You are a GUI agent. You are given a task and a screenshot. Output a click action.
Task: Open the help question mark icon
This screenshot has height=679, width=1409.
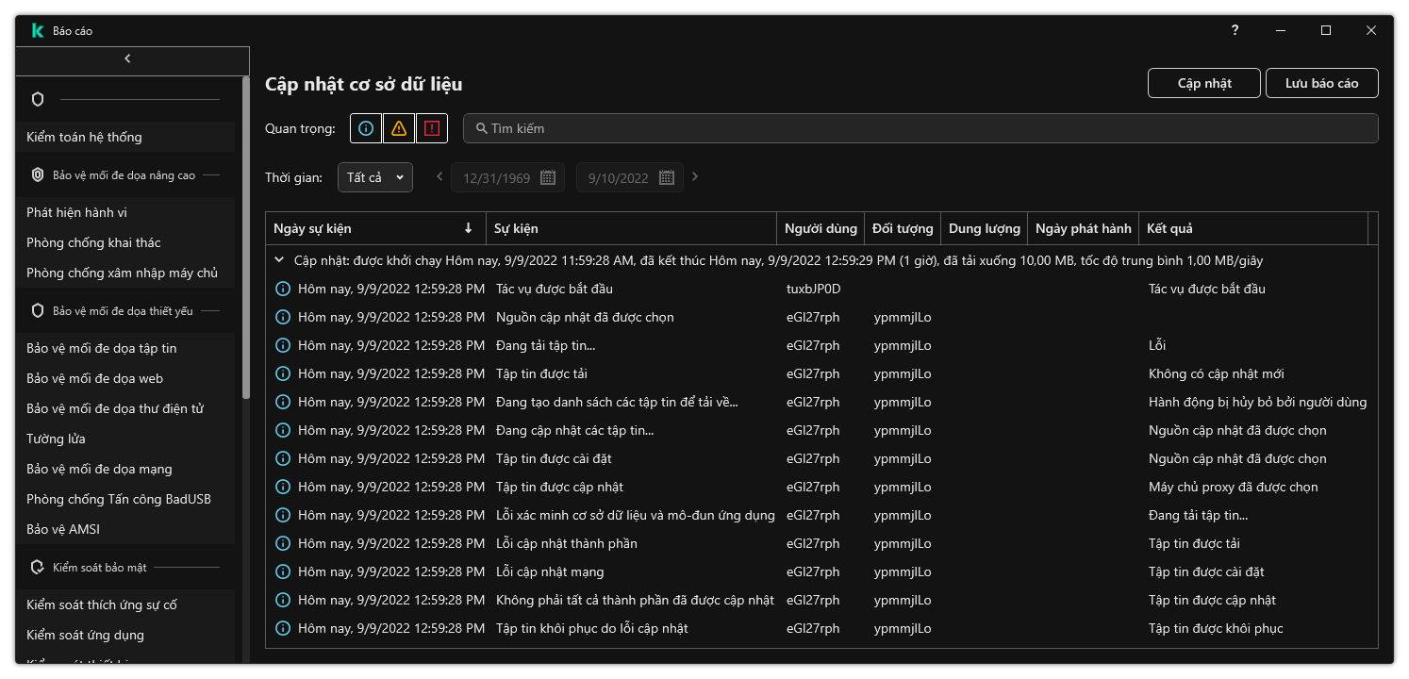click(1235, 30)
